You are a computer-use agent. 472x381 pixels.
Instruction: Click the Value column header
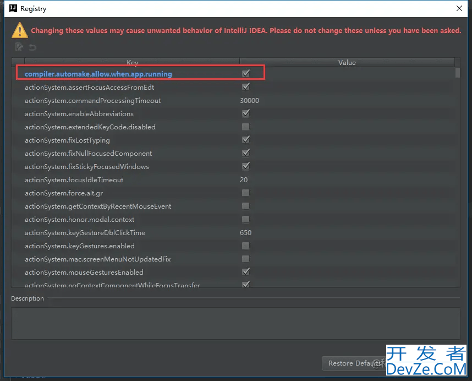pos(347,62)
